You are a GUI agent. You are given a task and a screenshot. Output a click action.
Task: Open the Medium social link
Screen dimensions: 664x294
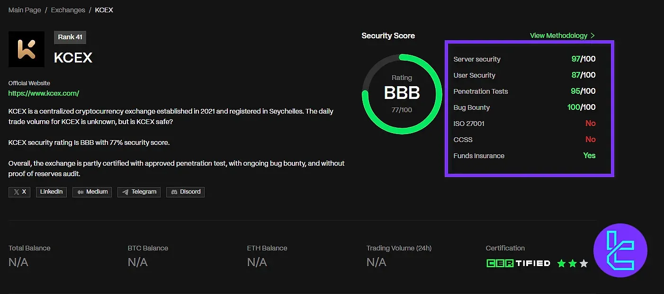click(92, 192)
